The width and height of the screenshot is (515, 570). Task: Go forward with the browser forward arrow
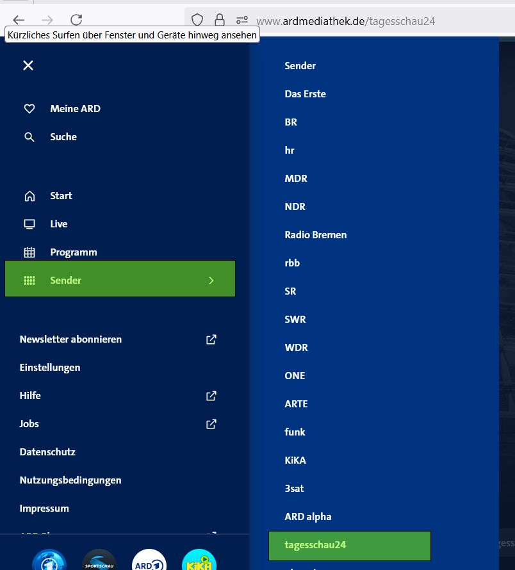pyautogui.click(x=47, y=20)
